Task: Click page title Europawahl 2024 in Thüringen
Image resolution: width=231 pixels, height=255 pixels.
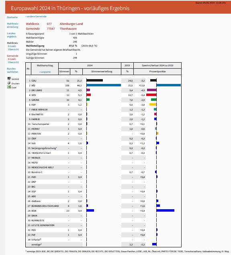Action: [70, 8]
